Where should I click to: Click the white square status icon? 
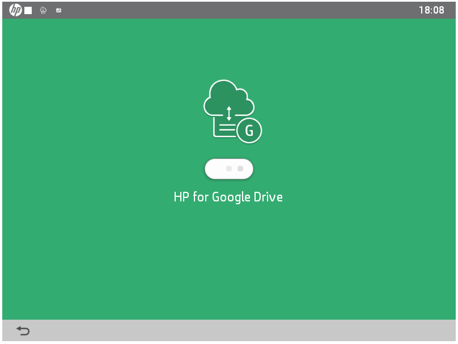pos(28,11)
